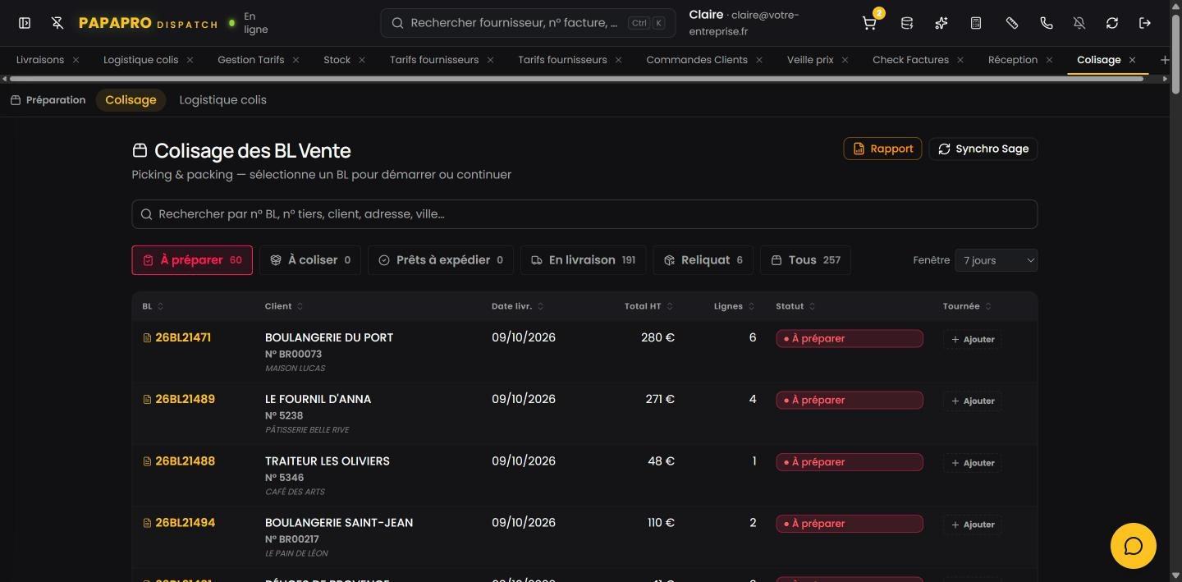Sort by the Lignes column
This screenshot has width=1182, height=582.
(x=735, y=306)
